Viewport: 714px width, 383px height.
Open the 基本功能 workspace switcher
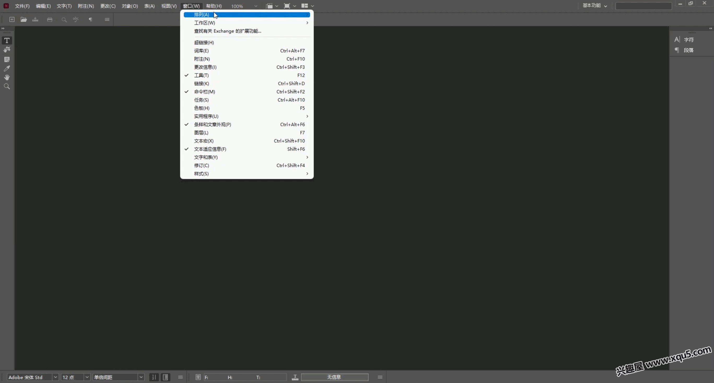(595, 5)
